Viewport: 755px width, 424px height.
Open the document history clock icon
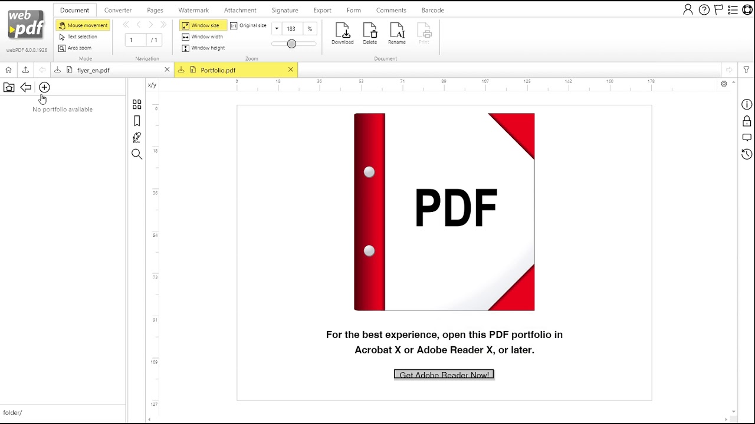tap(747, 154)
